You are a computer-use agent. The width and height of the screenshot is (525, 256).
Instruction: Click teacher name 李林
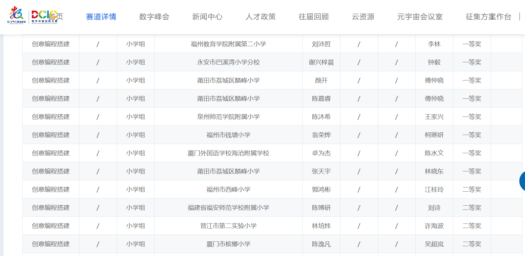coord(434,44)
